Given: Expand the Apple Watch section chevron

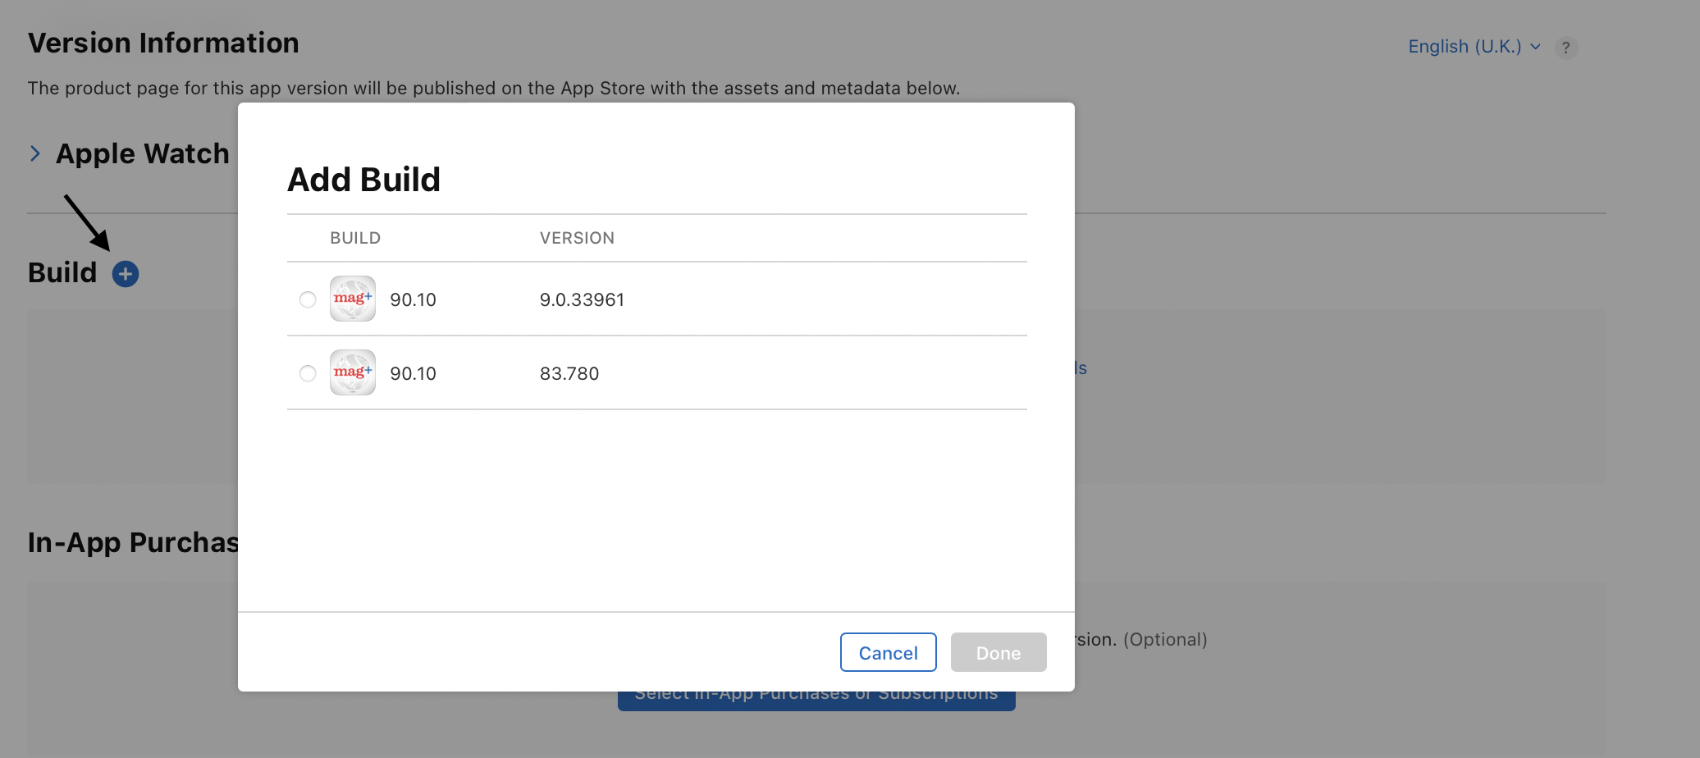Looking at the screenshot, I should [x=35, y=153].
